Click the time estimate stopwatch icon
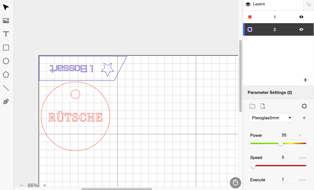 click(x=235, y=183)
